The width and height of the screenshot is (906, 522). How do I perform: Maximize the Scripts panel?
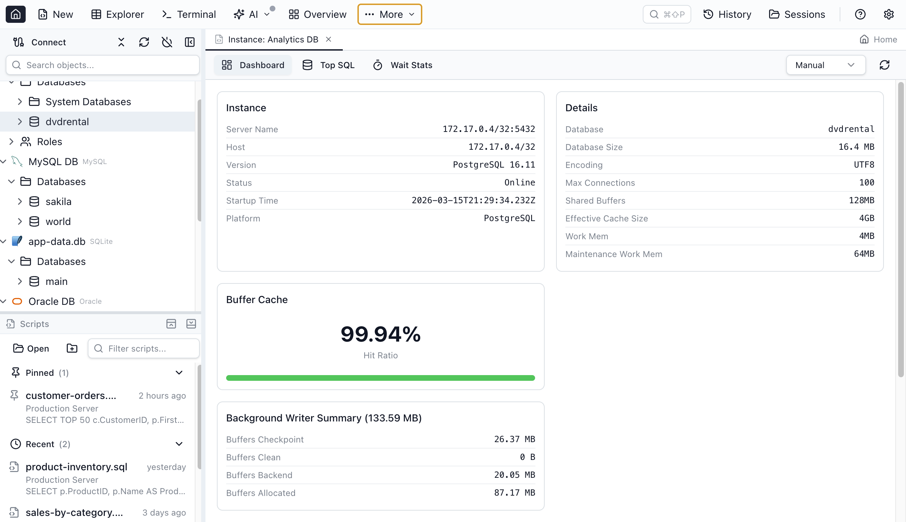171,324
